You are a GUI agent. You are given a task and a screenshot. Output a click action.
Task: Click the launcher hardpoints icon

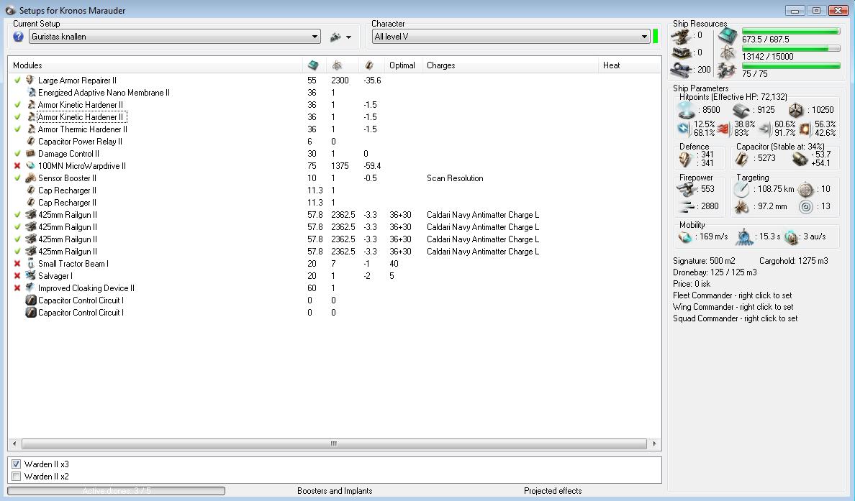point(681,52)
